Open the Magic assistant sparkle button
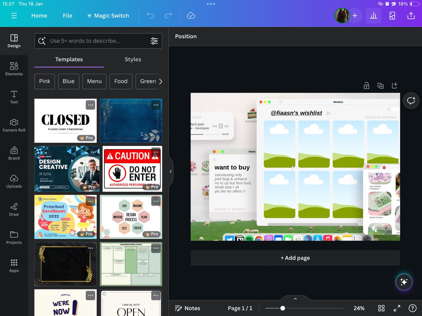 (x=404, y=282)
